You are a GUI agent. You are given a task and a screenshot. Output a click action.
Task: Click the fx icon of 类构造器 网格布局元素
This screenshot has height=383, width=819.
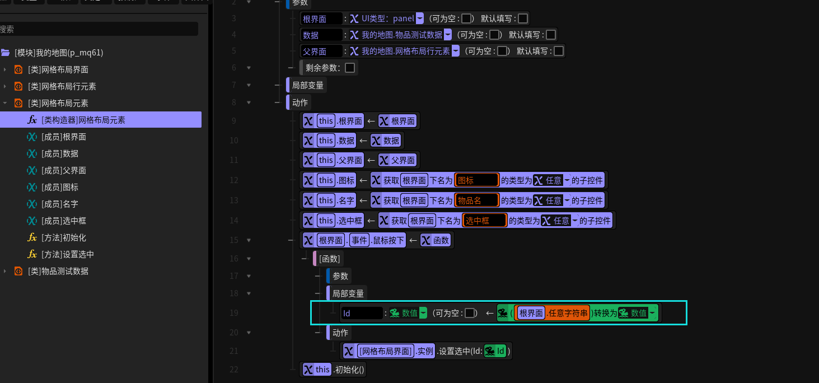[32, 120]
